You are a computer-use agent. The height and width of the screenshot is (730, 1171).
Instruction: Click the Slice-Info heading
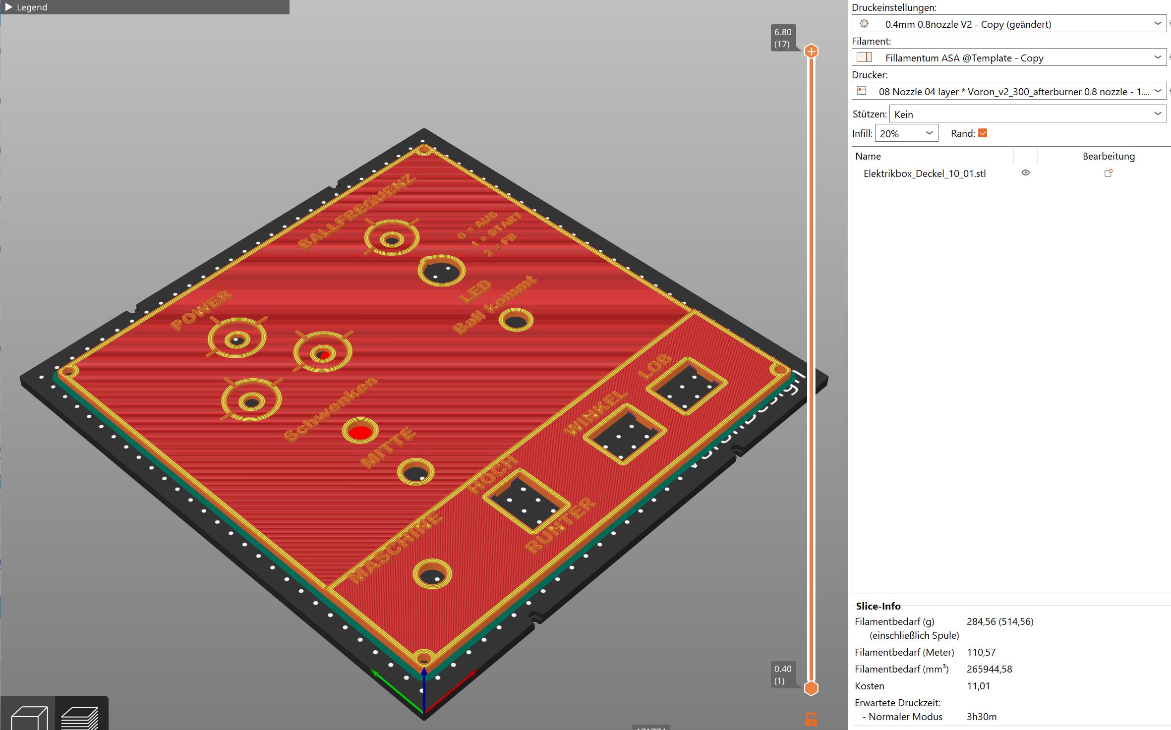(878, 606)
